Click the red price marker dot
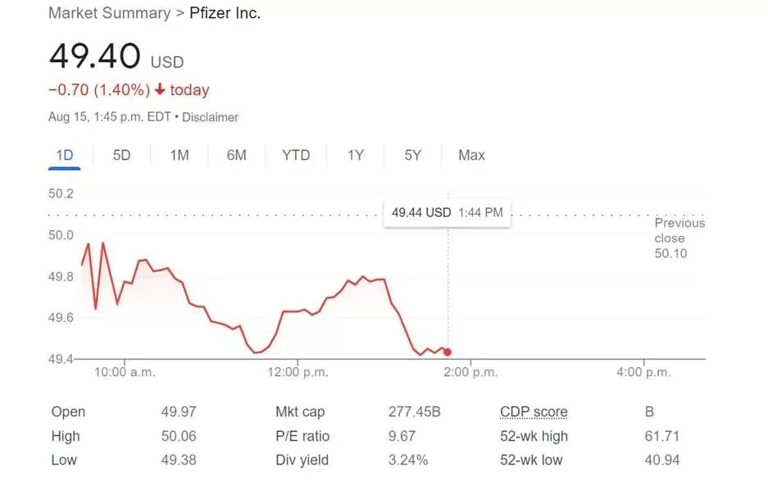768x485 pixels. 448,352
